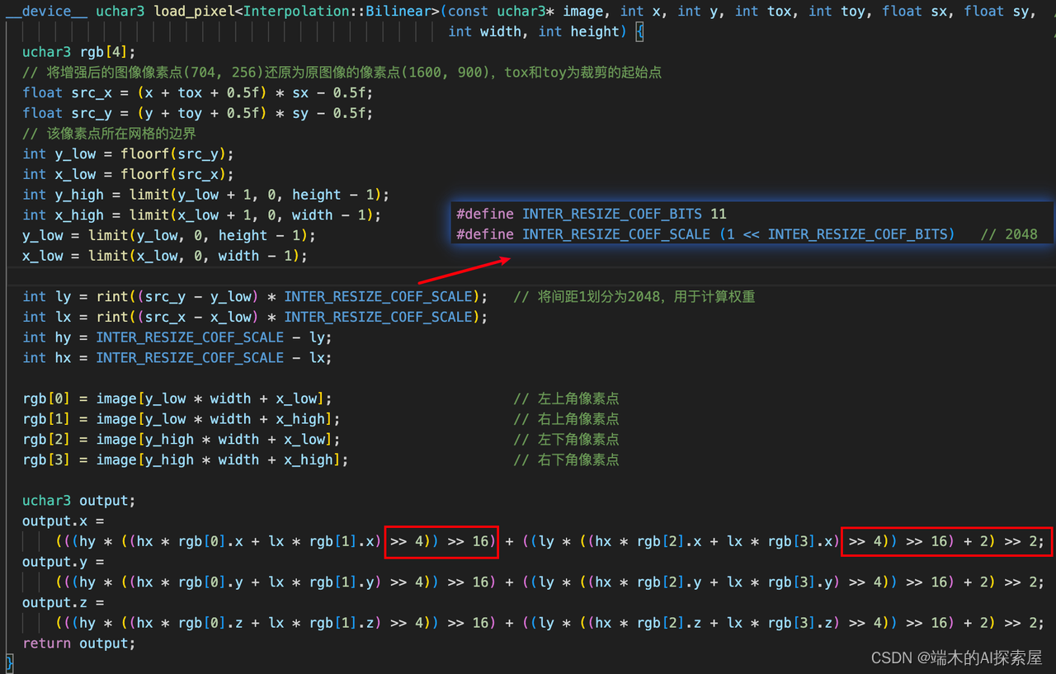The height and width of the screenshot is (674, 1056).
Task: Place cursor on the 'float src_y =' line
Action: 198,113
